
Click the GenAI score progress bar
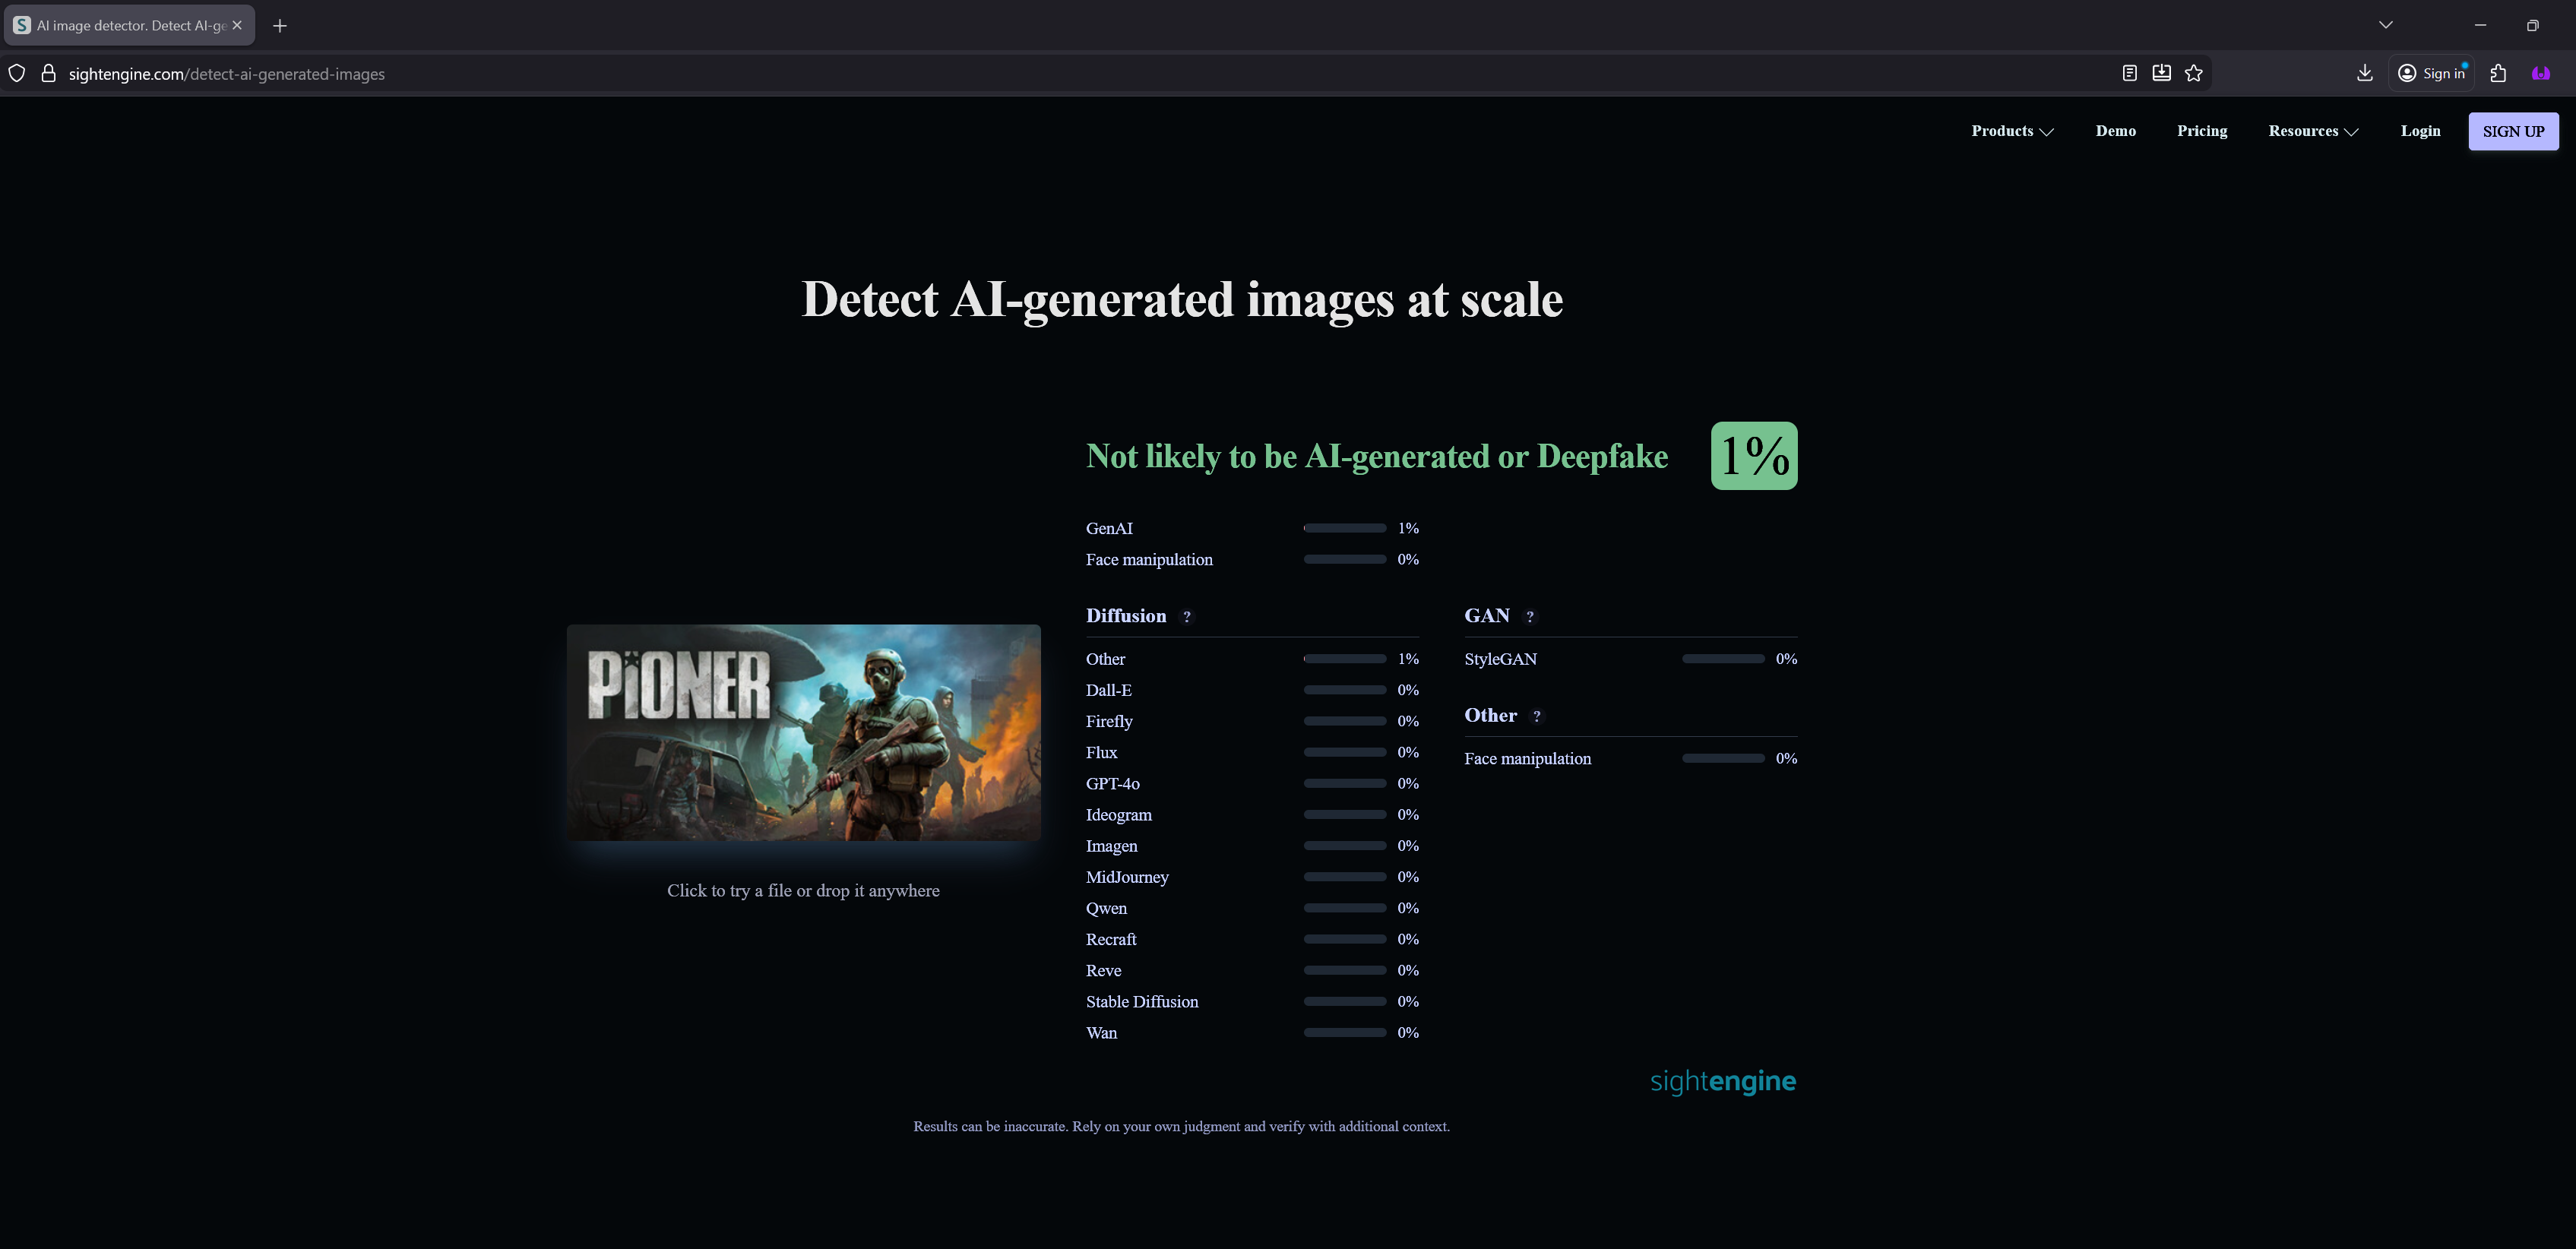click(1344, 528)
